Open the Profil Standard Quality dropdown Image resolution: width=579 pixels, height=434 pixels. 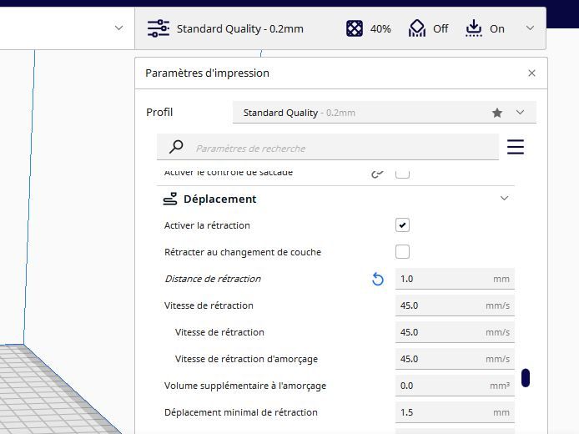385,113
